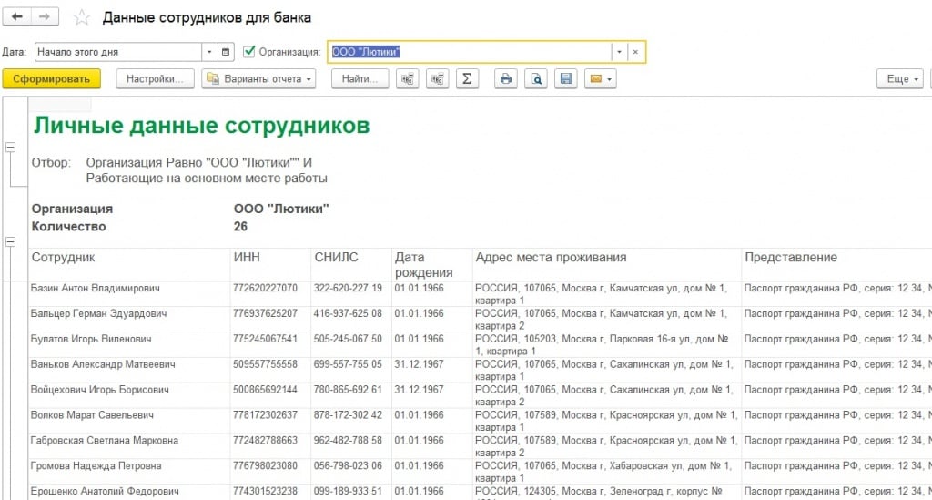Print the report using printer icon

point(506,79)
